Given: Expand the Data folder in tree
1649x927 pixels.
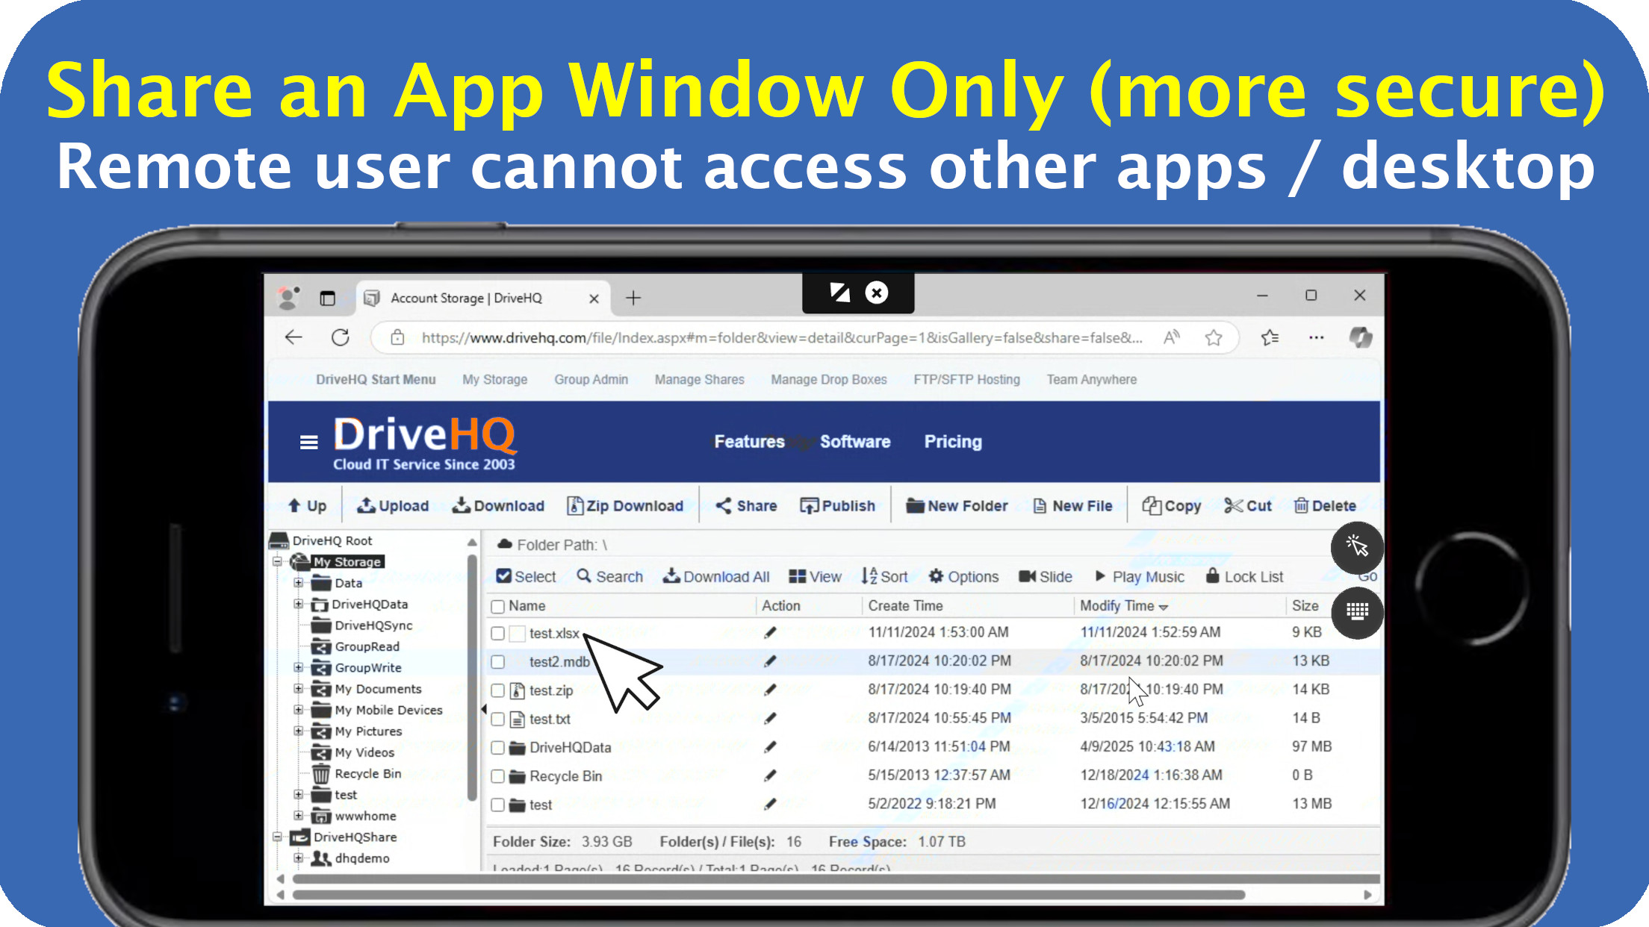Looking at the screenshot, I should (x=298, y=583).
